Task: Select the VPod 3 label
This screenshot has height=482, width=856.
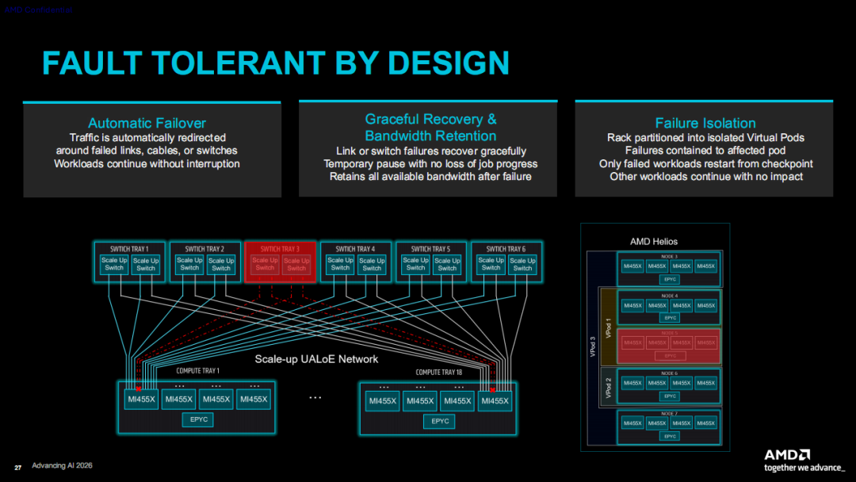Action: click(593, 347)
